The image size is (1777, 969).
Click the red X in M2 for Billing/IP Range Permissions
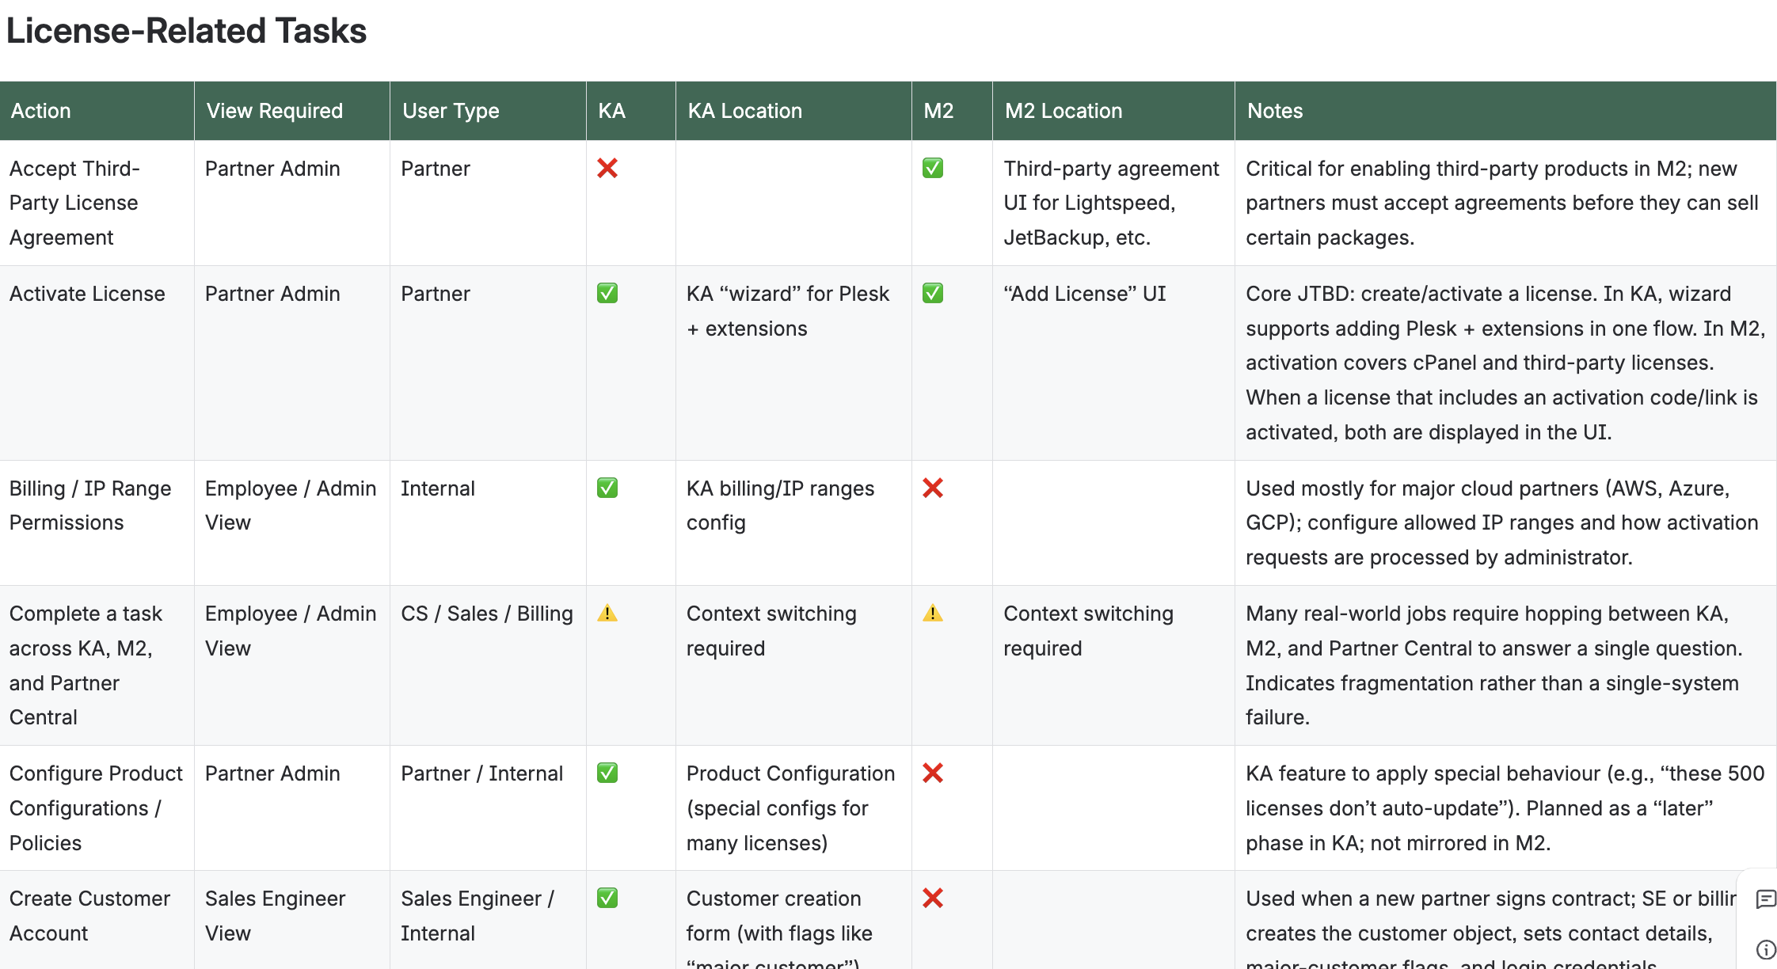coord(933,488)
